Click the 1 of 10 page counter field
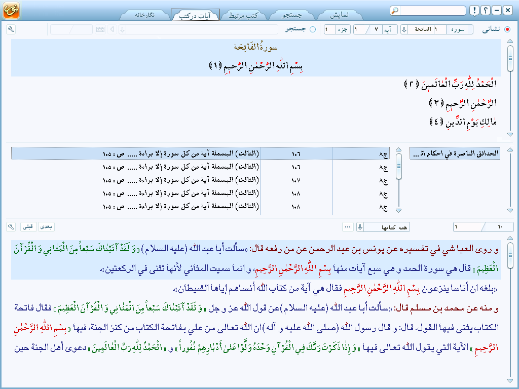 [x=483, y=227]
